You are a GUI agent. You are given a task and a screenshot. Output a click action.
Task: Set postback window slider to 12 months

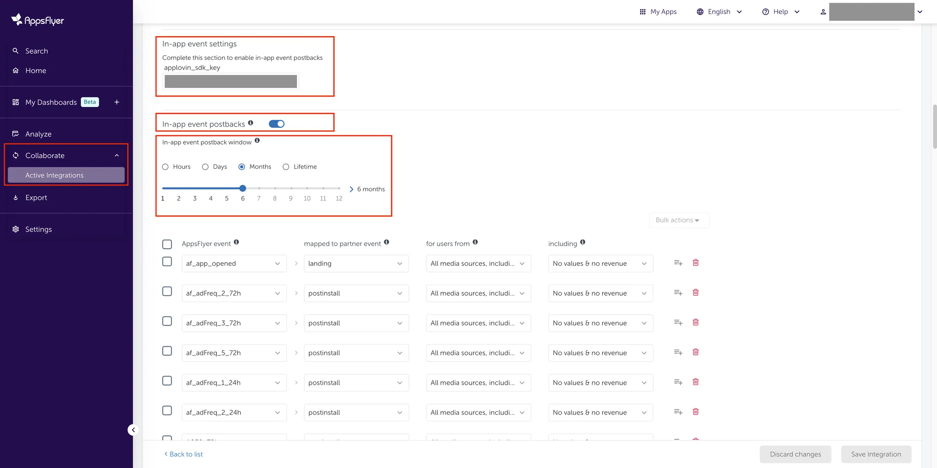[339, 188]
